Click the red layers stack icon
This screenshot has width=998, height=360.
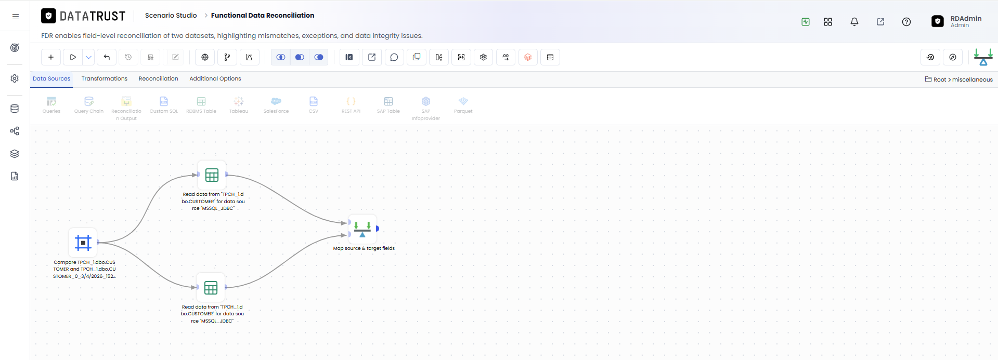pyautogui.click(x=528, y=57)
